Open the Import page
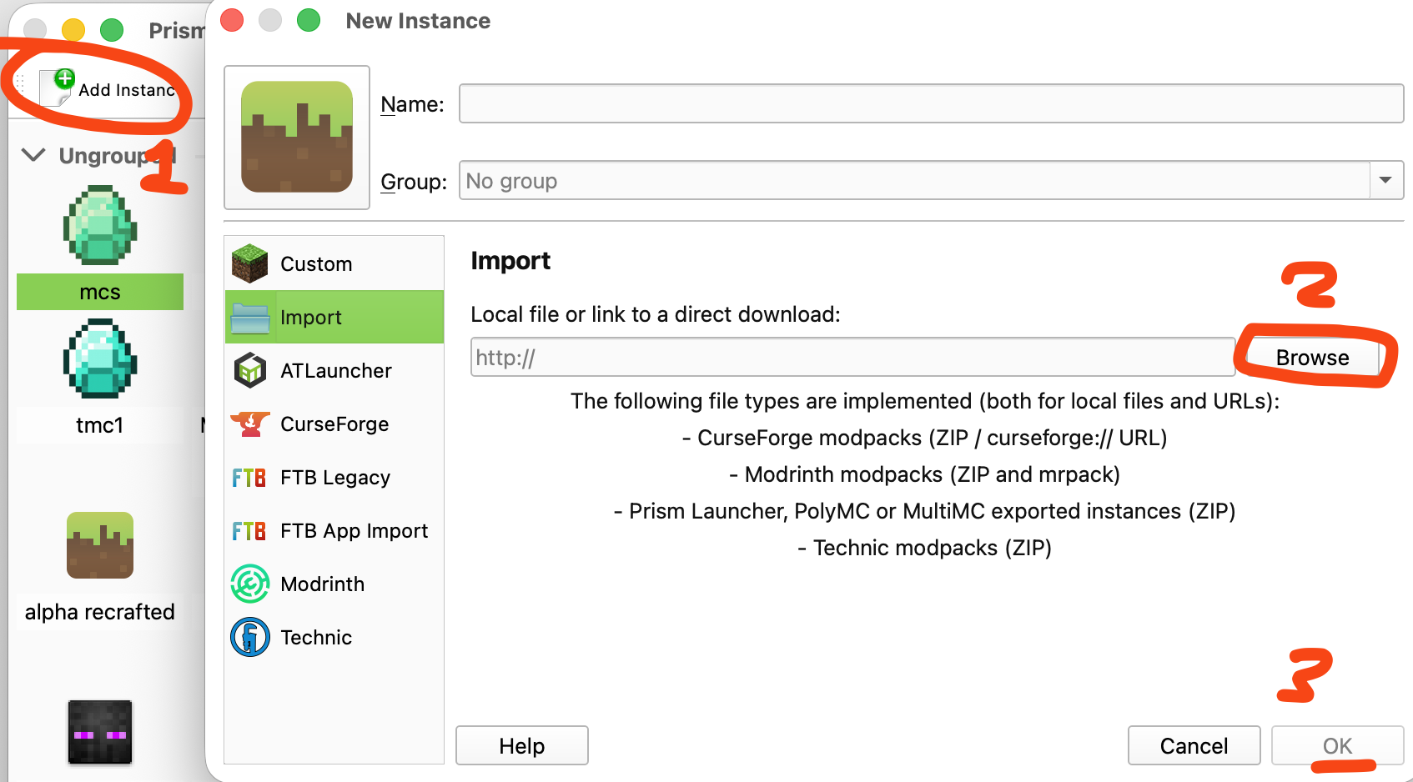Screen dimensions: 1413x782 click(x=334, y=317)
